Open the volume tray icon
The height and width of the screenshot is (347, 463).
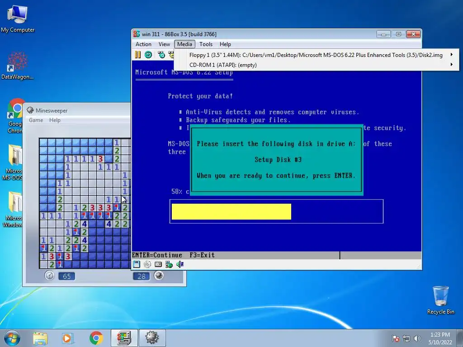[417, 338]
